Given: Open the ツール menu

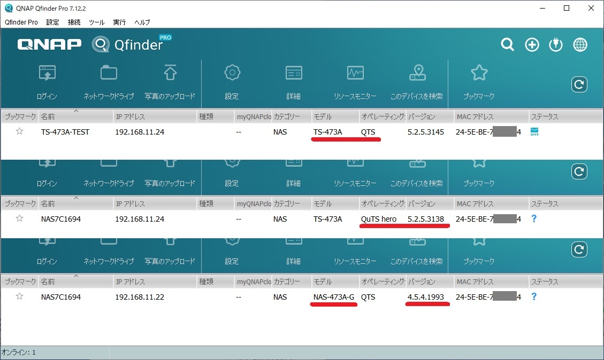Looking at the screenshot, I should [x=97, y=22].
